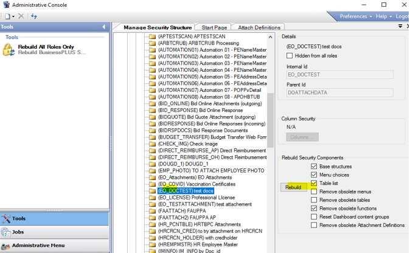Toggle Reset Dashboard content groups checkbox
The height and width of the screenshot is (253, 410).
314,217
